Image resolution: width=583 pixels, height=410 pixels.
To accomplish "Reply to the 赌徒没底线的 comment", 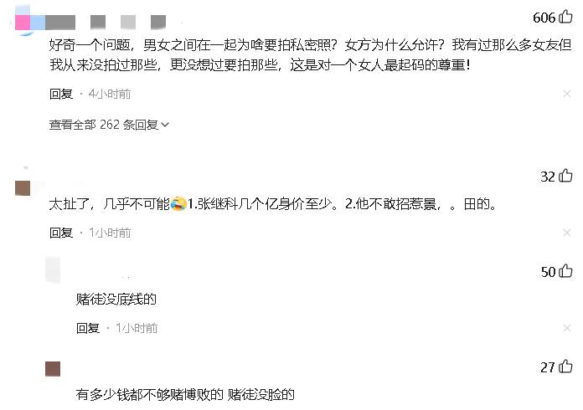I will coord(88,328).
